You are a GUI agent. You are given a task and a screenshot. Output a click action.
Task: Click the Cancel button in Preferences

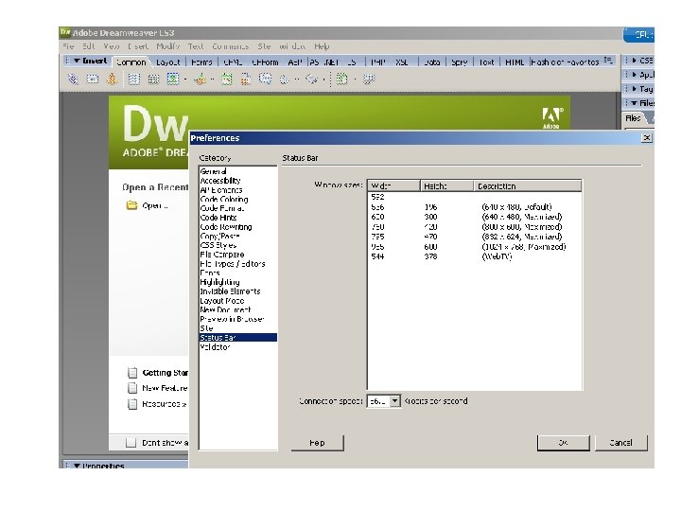tap(621, 443)
